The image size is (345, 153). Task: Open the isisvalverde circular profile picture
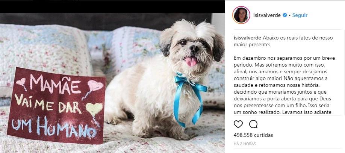pyautogui.click(x=241, y=15)
